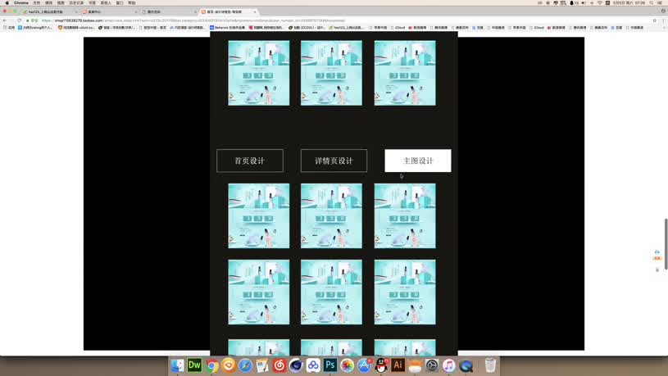
Task: Click the browser Back arrow
Action: coord(4,20)
